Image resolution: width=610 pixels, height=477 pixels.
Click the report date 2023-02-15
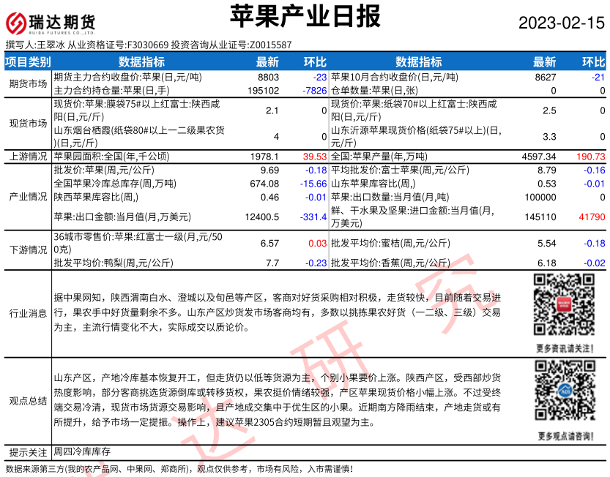pos(562,23)
